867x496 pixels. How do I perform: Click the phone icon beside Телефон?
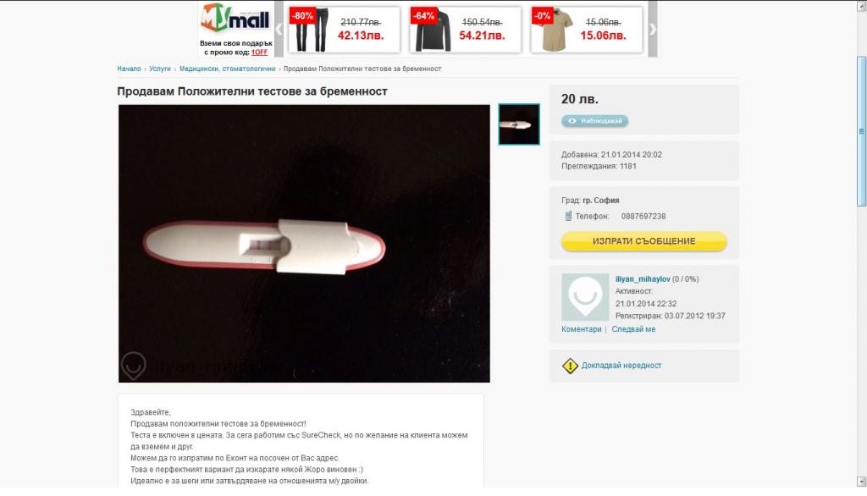coord(568,216)
